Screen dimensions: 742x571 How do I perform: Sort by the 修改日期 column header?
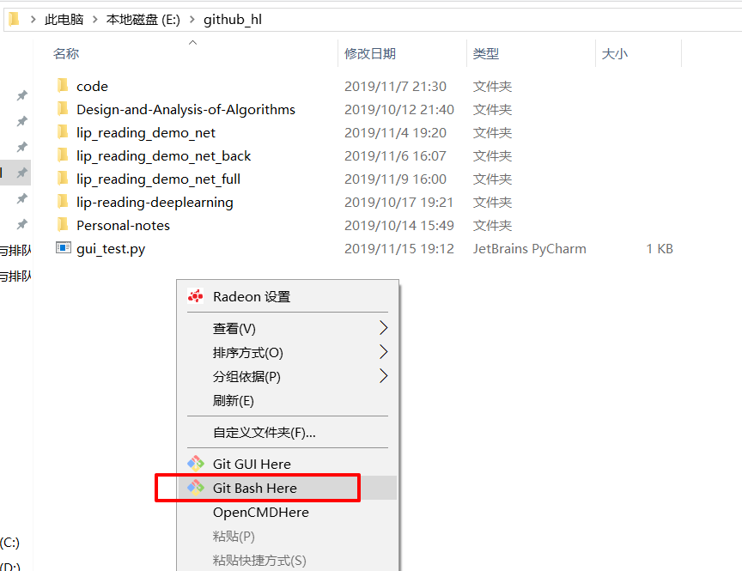point(370,53)
